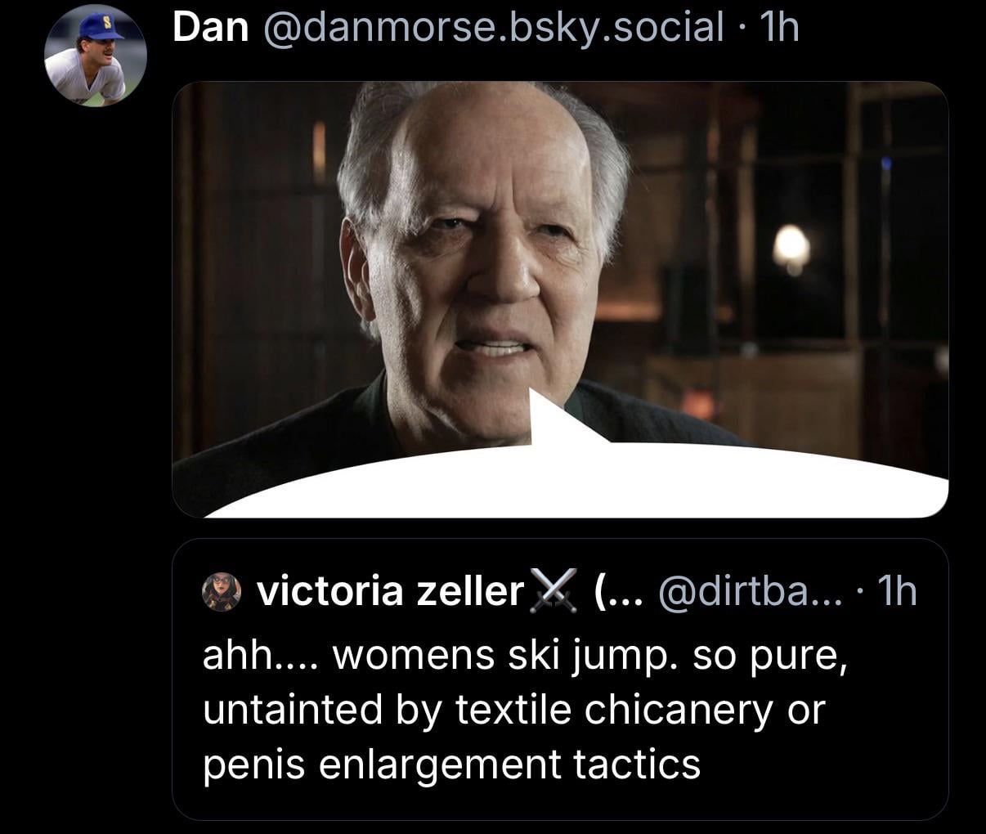Click the crossed swords emoji beside zeller
This screenshot has height=834, width=986.
click(554, 590)
